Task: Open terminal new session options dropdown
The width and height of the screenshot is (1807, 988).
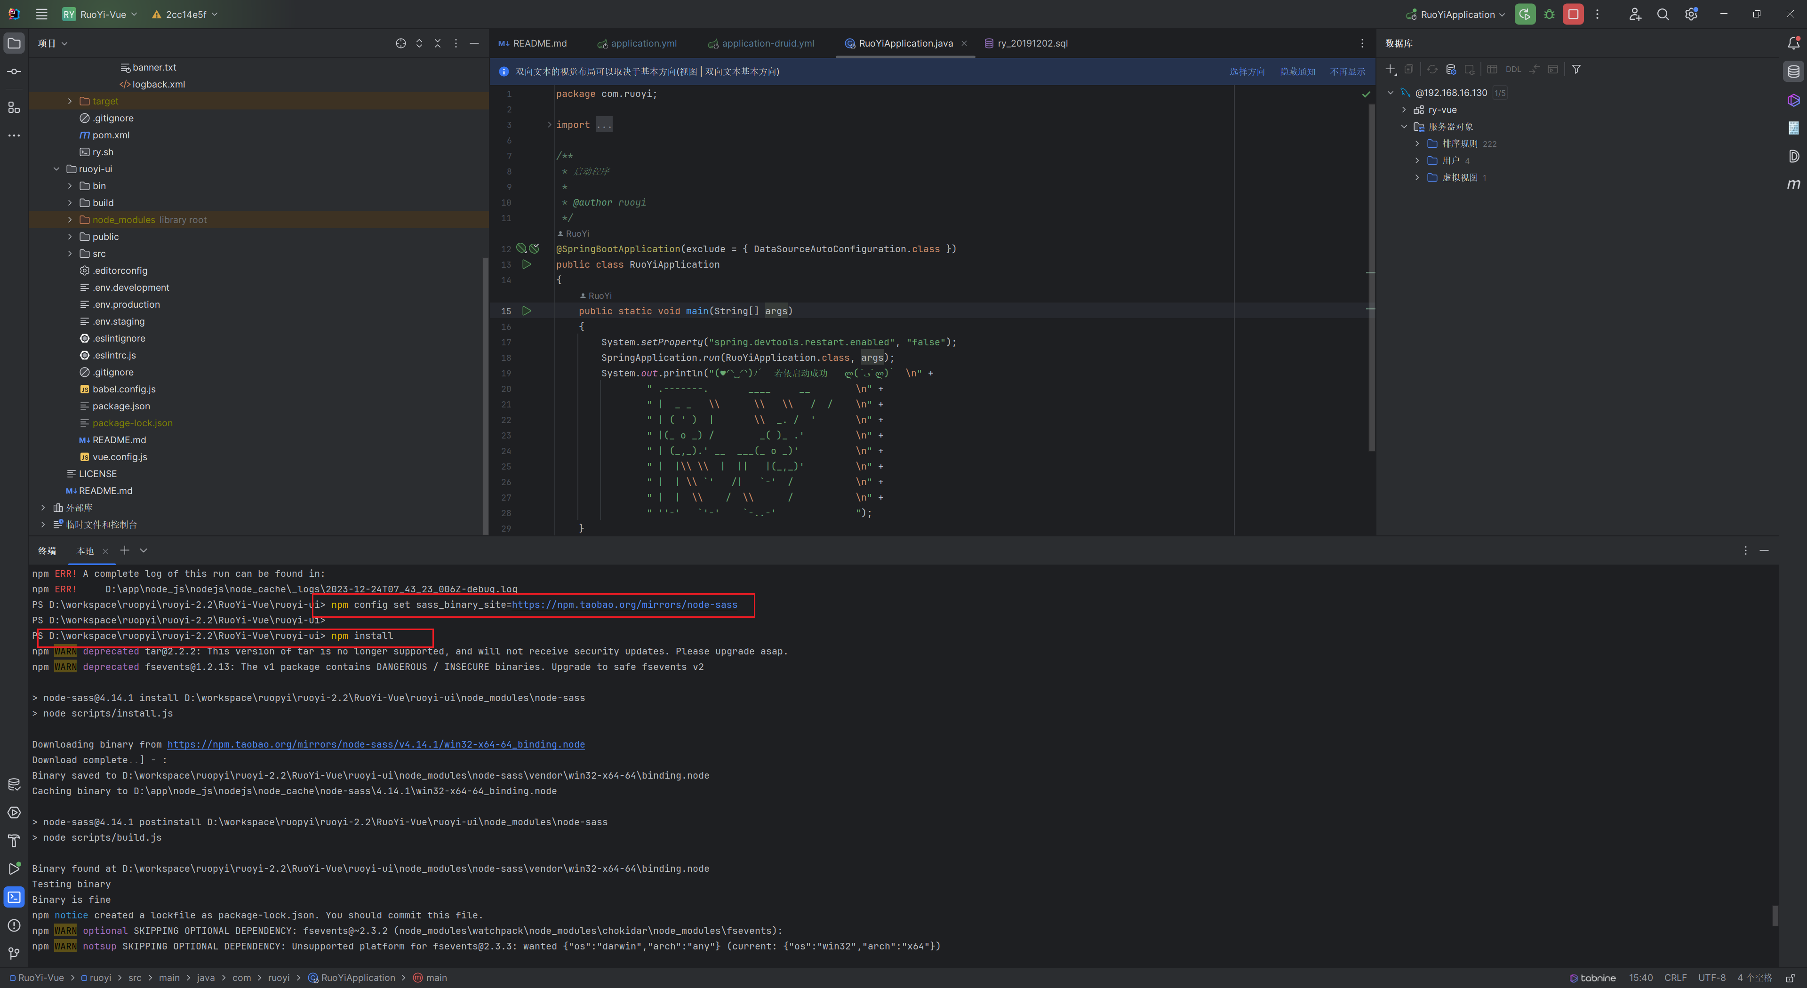Action: point(143,550)
